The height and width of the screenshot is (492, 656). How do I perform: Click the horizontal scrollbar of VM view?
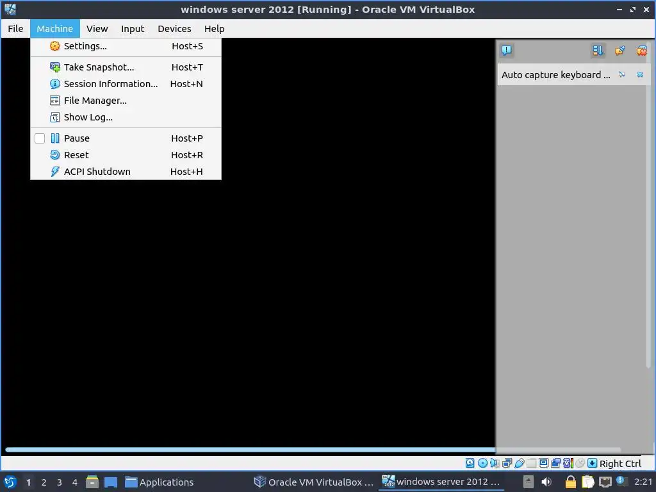313,450
